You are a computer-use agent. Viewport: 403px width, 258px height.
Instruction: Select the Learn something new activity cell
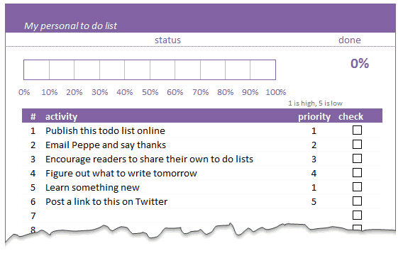coord(92,188)
